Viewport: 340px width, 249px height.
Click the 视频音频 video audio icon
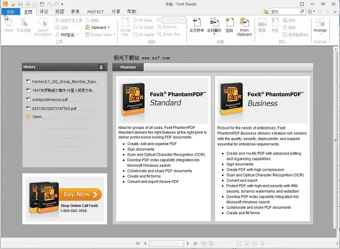point(295,35)
